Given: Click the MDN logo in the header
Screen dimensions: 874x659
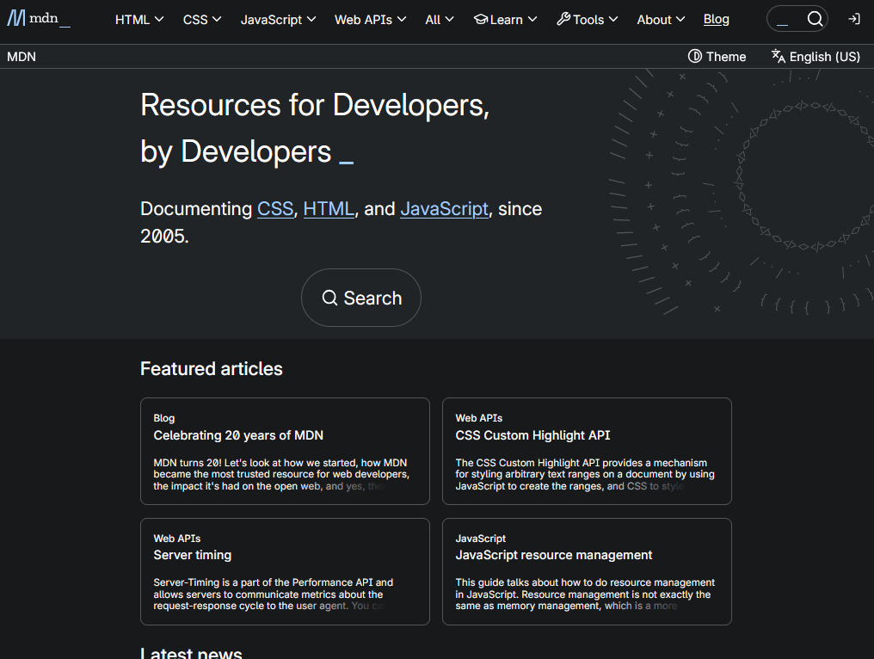Looking at the screenshot, I should click(x=38, y=19).
